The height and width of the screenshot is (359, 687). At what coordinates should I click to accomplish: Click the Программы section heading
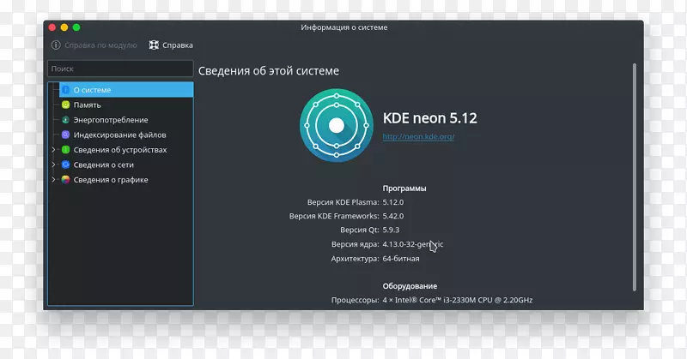point(404,188)
